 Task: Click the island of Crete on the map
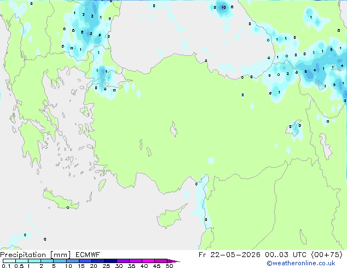tap(60, 200)
